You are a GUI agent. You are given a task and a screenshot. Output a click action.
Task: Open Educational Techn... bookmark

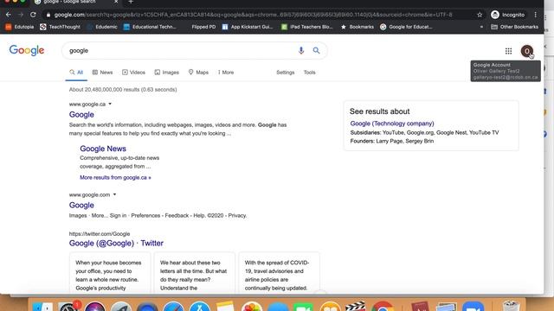(x=150, y=27)
